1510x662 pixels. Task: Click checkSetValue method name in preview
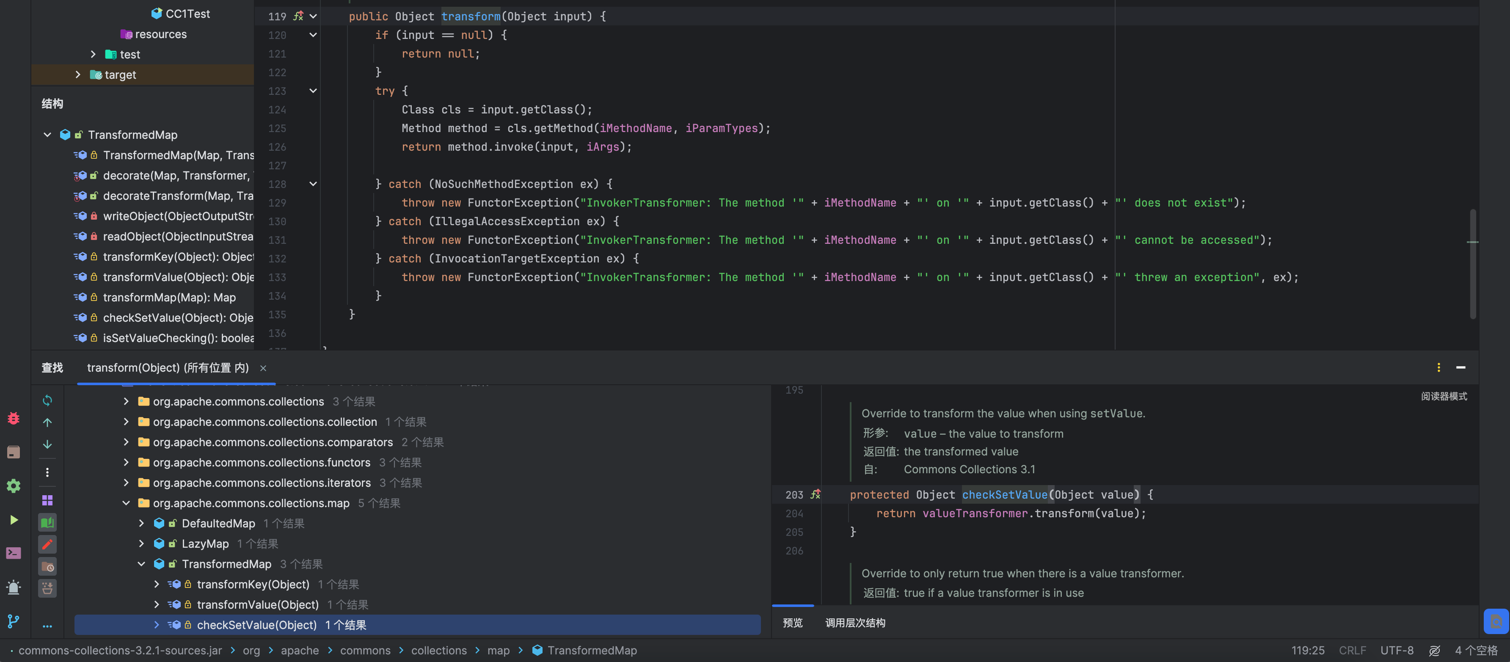(1005, 495)
